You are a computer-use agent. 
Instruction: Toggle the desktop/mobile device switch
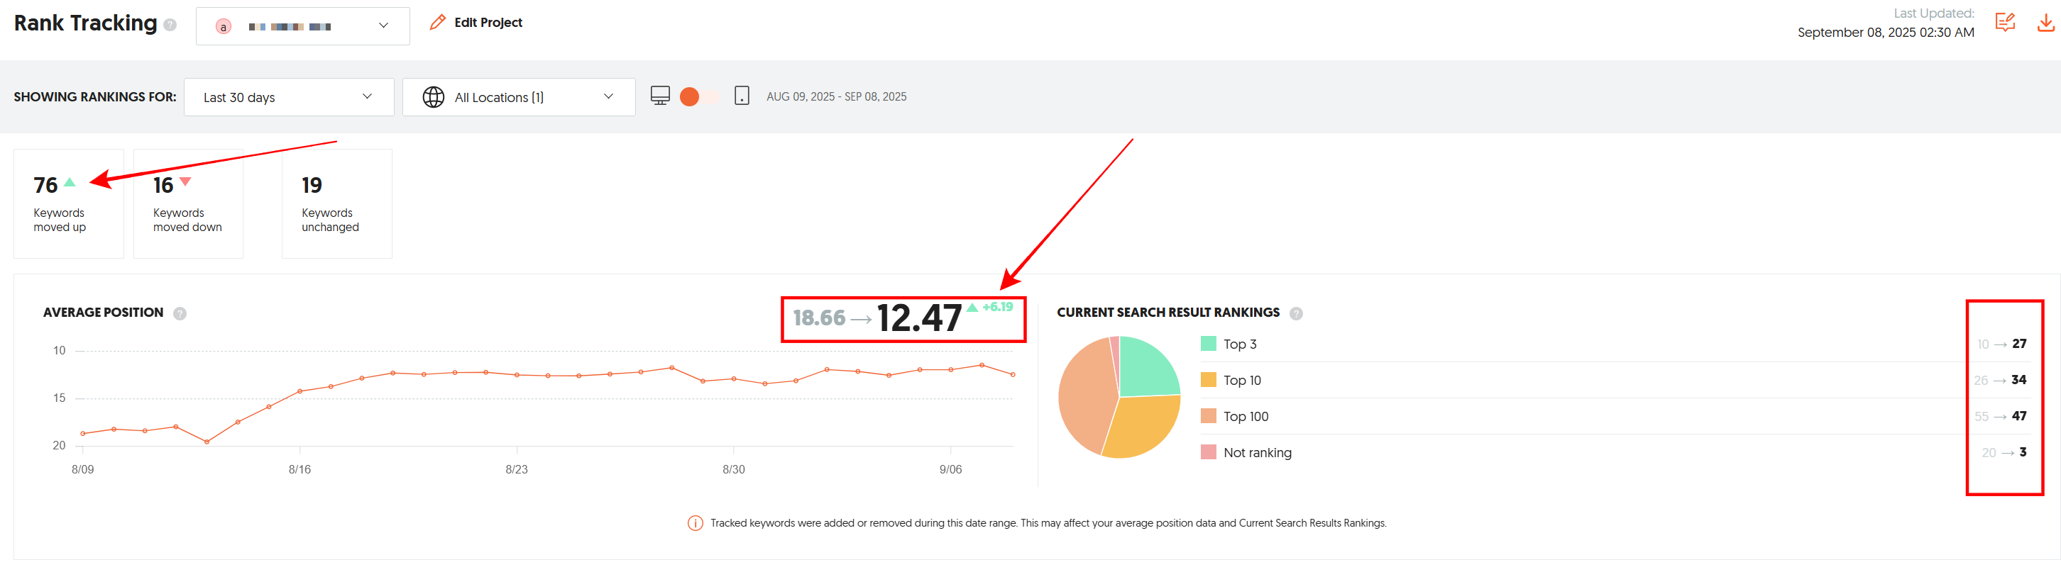pos(699,96)
